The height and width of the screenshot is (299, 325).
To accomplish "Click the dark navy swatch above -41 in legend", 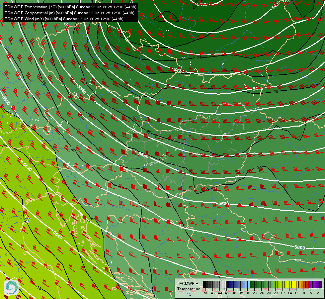I will click(228, 284).
